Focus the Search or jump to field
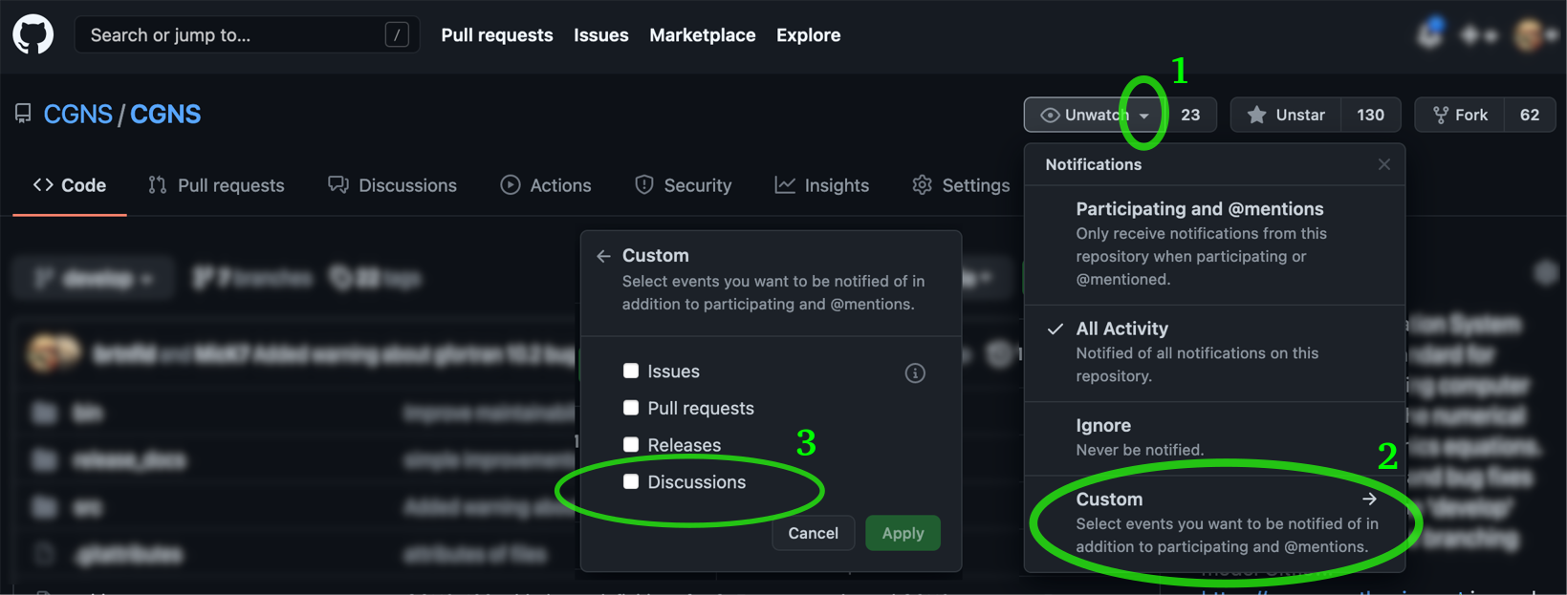Image resolution: width=1567 pixels, height=595 pixels. pyautogui.click(x=247, y=35)
